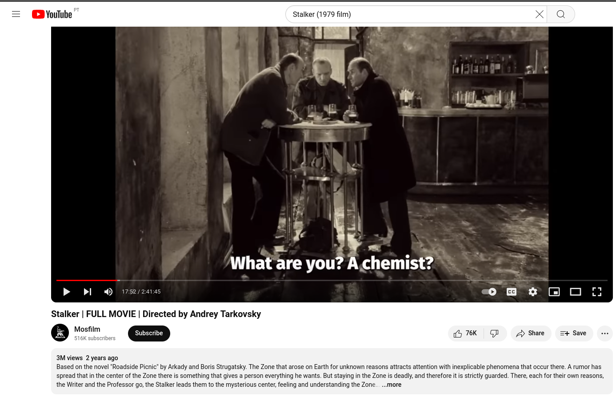Toggle closed captions CC
The image size is (616, 397).
[x=512, y=292]
